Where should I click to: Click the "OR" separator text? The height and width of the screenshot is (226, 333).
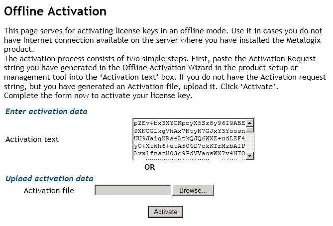149,167
